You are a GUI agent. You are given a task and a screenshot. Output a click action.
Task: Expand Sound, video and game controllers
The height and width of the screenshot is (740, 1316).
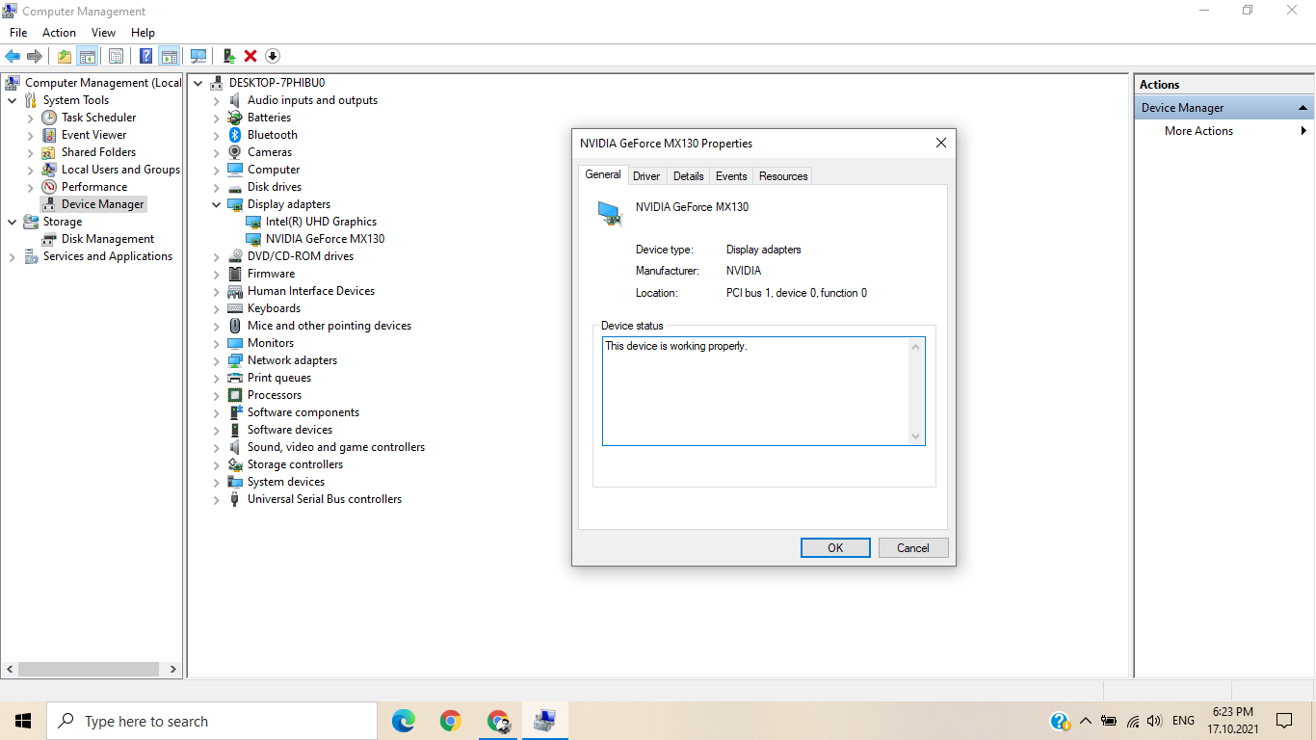217,447
